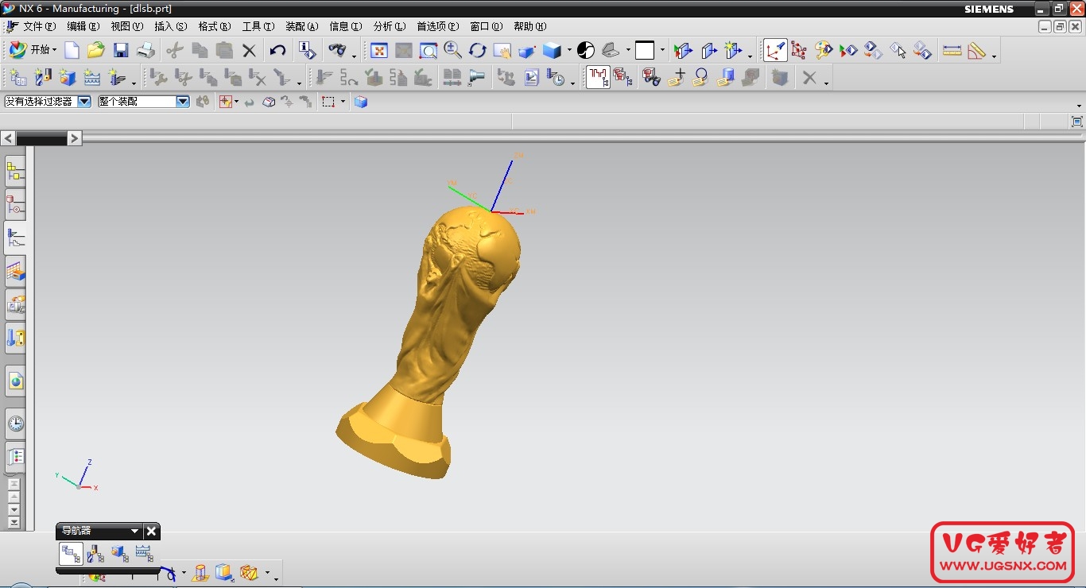Screen dimensions: 1086x588
Task: Open the 导航器 toolbar options arrow
Action: 134,531
